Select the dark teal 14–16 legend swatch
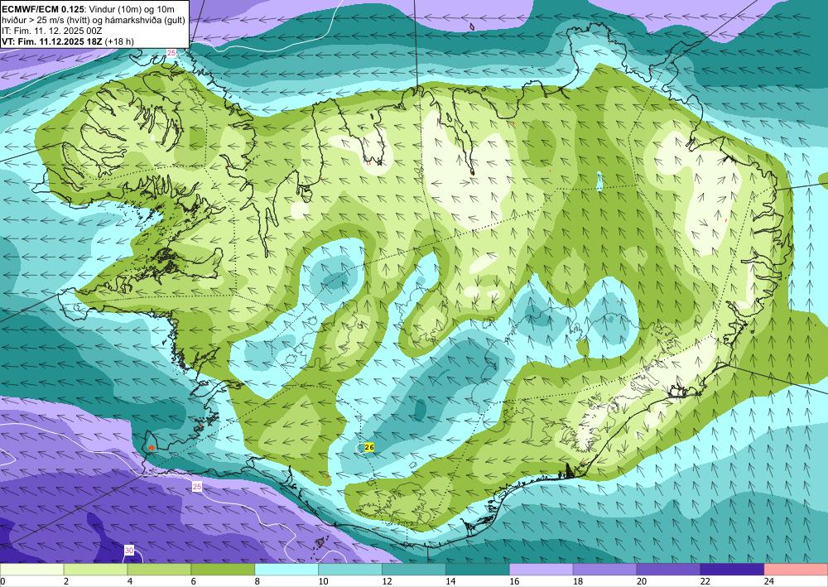This screenshot has height=587, width=828. (478, 570)
